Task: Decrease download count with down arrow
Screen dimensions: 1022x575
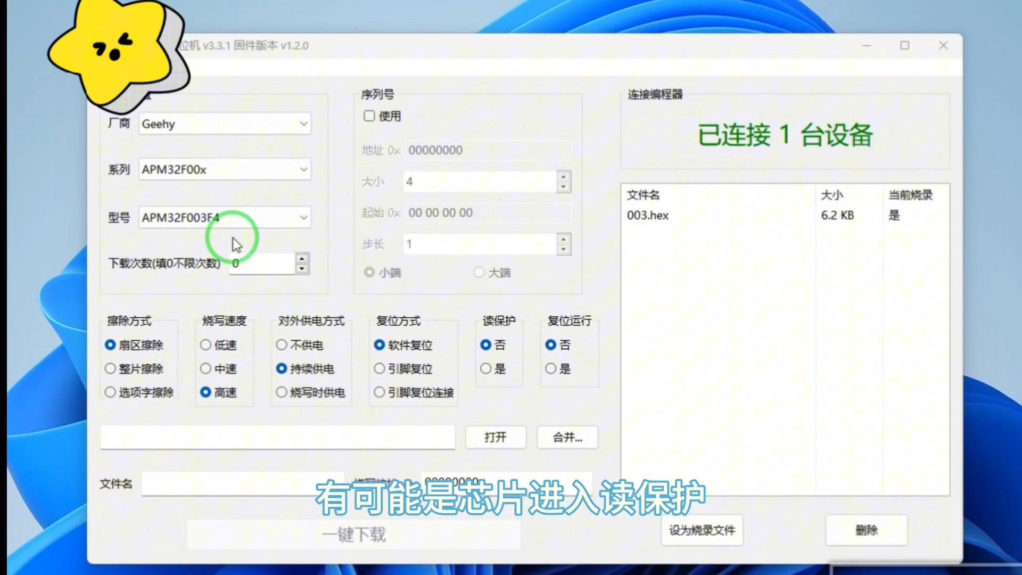Action: (x=302, y=268)
